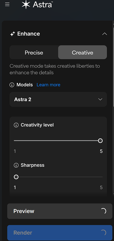
Task: Collapse the Enhance section
Action: 105,34
